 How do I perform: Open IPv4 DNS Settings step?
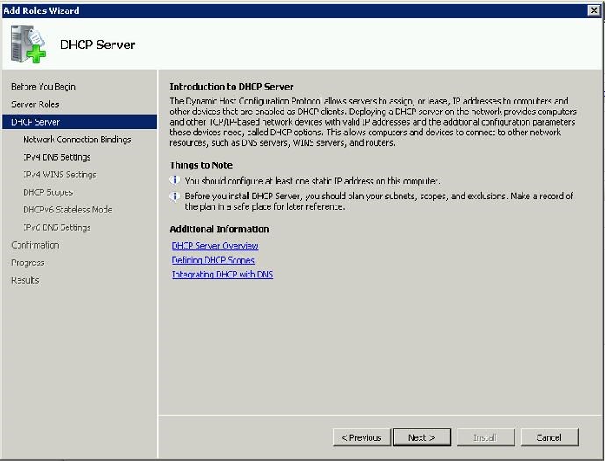pyautogui.click(x=57, y=157)
